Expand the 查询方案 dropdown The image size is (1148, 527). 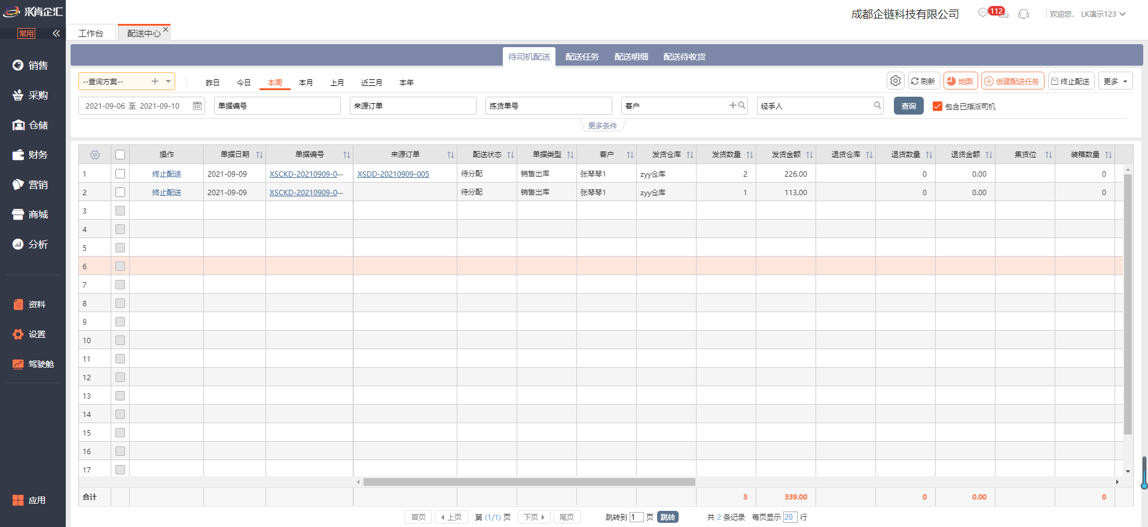point(169,81)
